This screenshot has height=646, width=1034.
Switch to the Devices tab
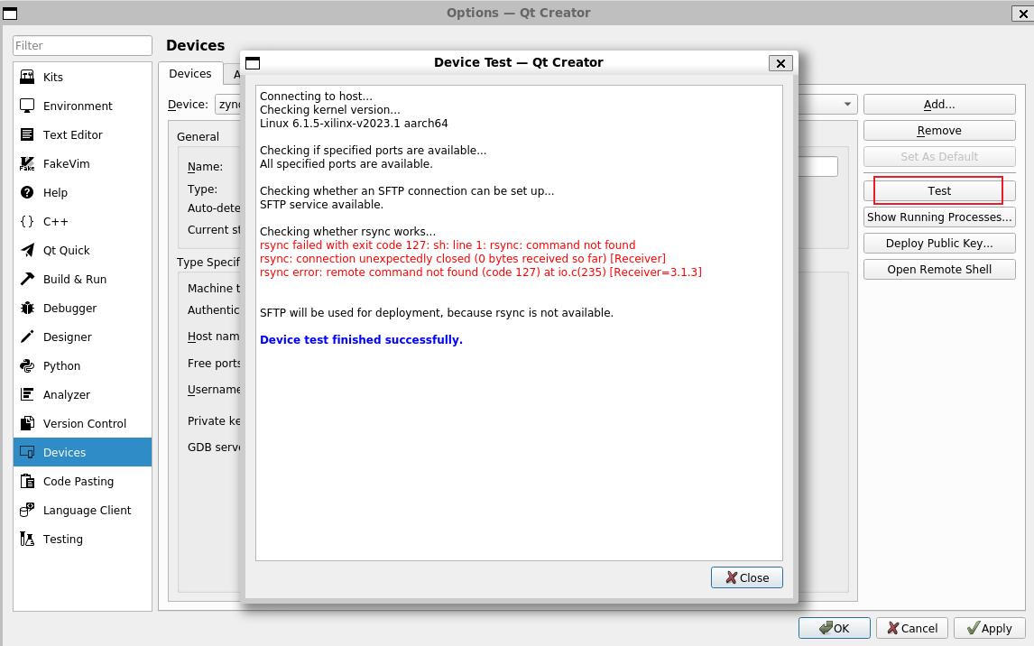pyautogui.click(x=189, y=73)
